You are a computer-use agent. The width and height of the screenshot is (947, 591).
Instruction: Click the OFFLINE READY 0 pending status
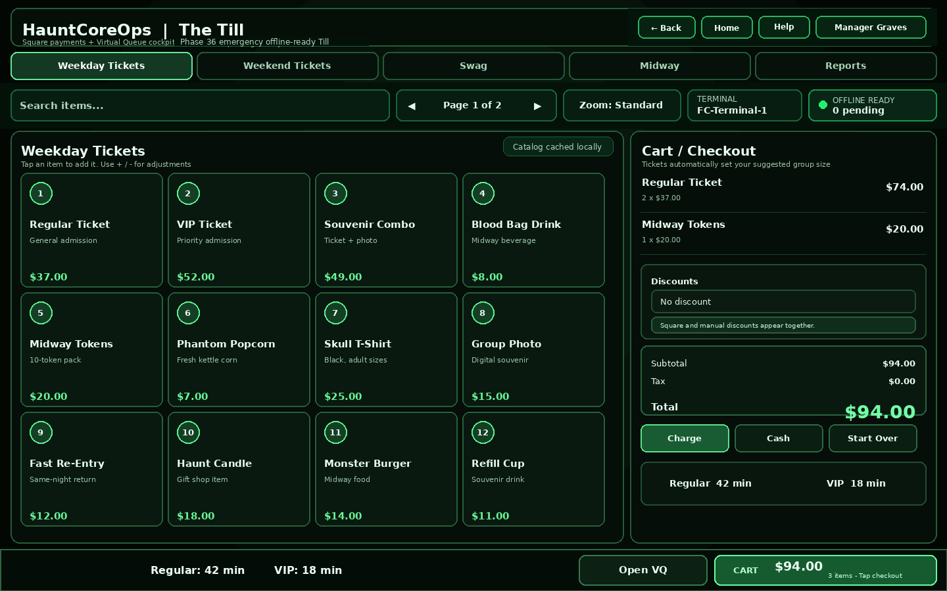tap(873, 105)
